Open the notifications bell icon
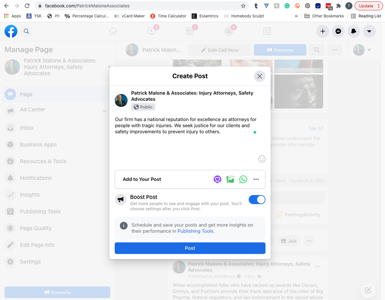Viewport: 385px width, 300px height. pos(353,31)
